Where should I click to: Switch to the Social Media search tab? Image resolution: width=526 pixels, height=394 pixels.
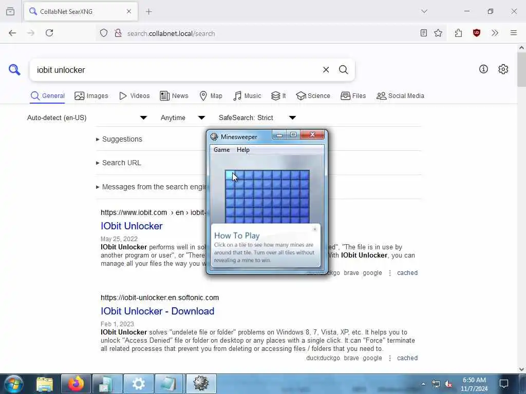(400, 96)
